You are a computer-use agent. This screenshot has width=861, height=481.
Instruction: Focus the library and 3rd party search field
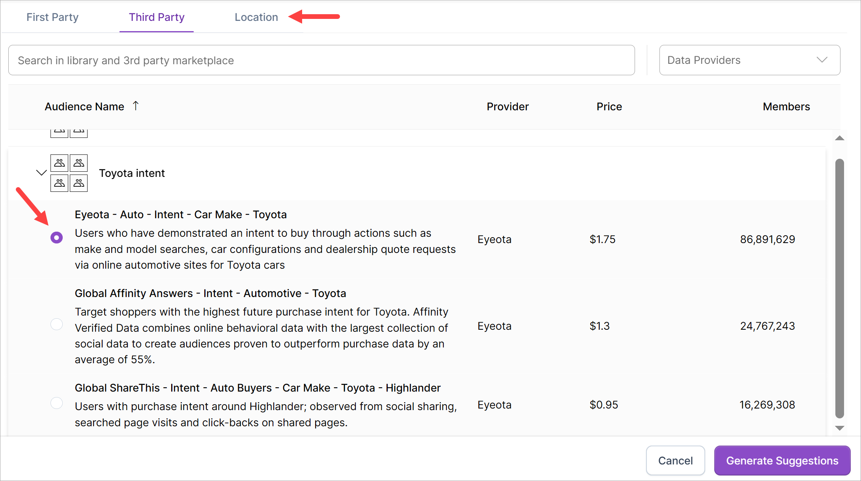coord(321,60)
